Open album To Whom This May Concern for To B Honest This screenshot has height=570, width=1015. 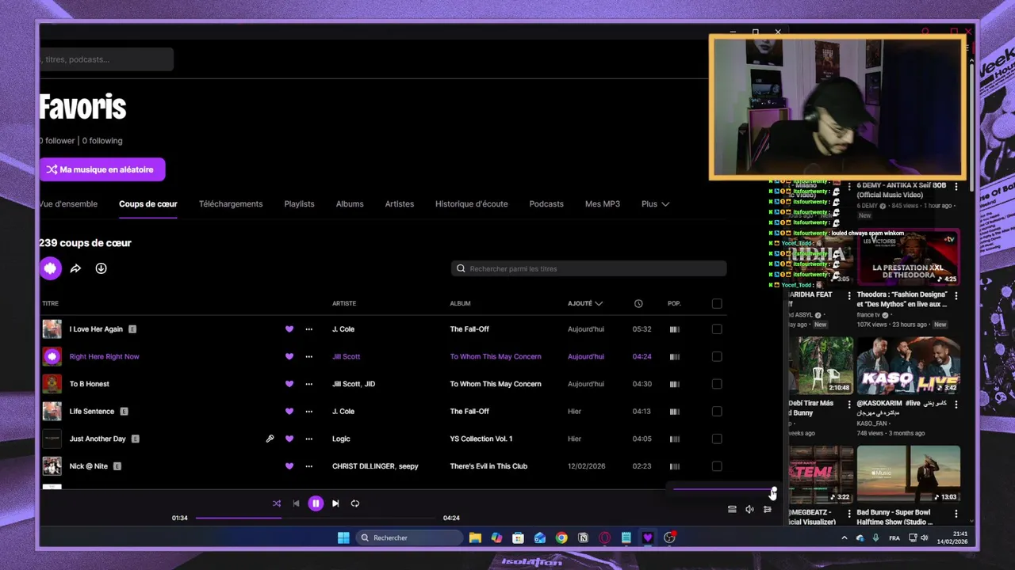pos(496,384)
